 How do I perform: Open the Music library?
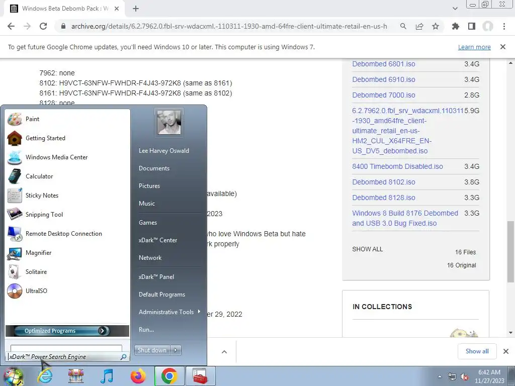tap(146, 204)
